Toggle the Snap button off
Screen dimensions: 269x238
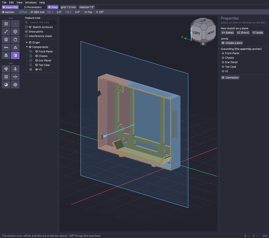pyautogui.click(x=53, y=7)
